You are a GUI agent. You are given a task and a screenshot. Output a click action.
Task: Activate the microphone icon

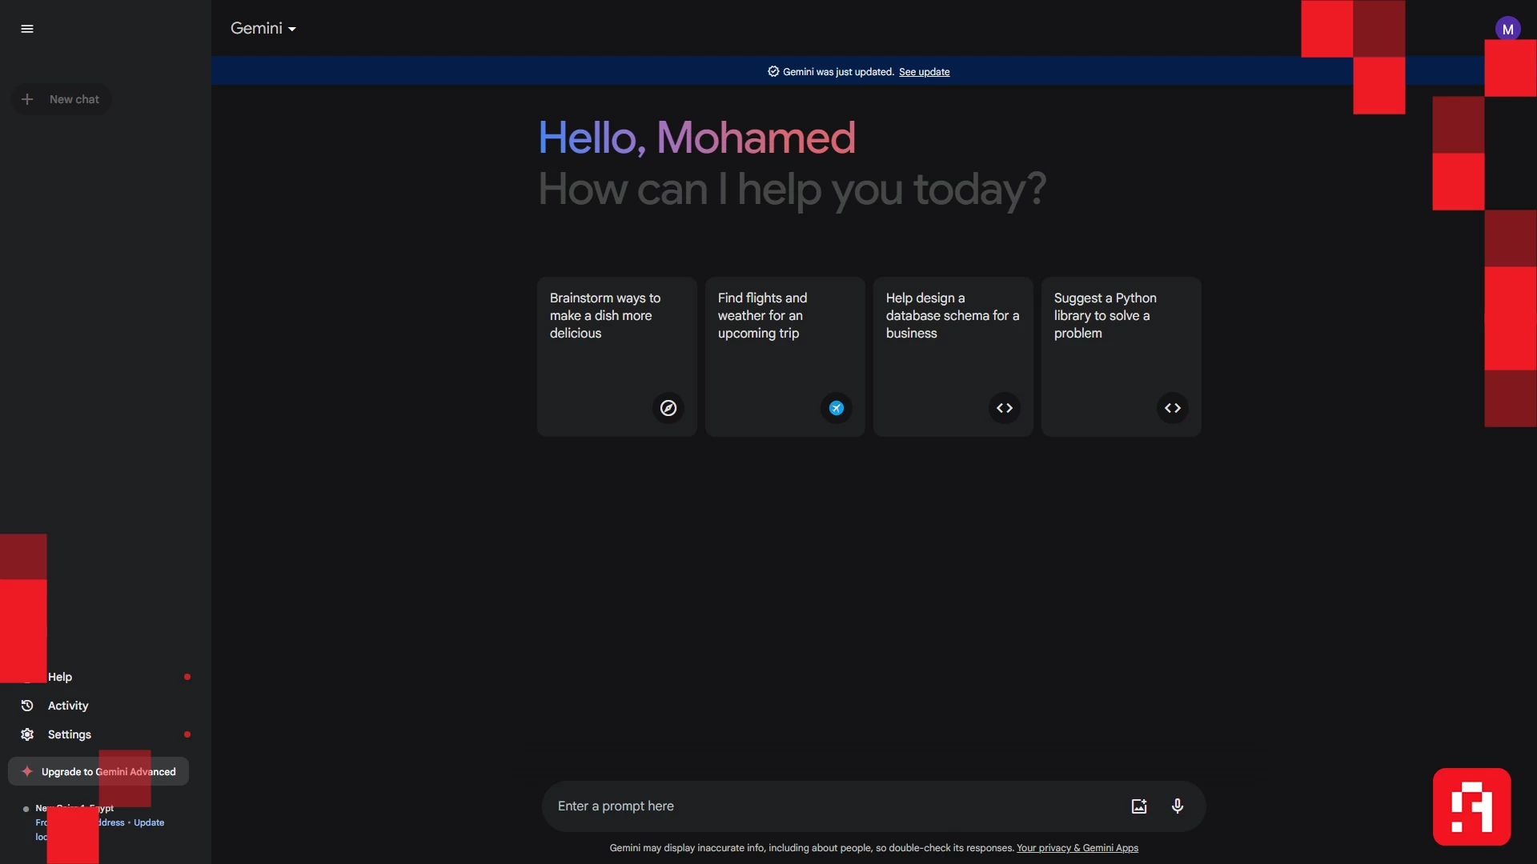[1178, 806]
